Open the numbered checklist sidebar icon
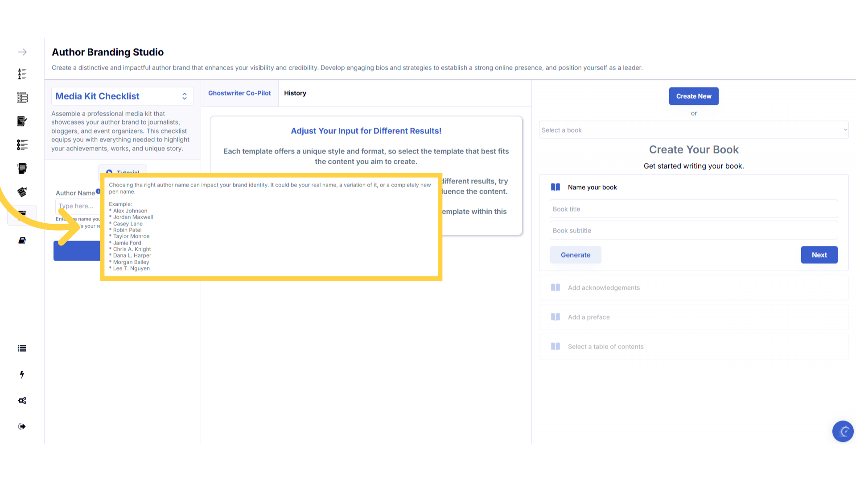856x482 pixels. pos(22,98)
